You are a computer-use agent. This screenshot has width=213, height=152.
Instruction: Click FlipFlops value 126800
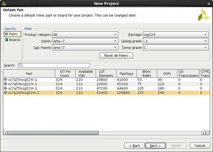coord(123,93)
